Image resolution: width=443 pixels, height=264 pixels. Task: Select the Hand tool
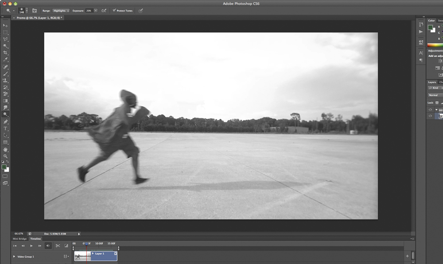point(5,150)
